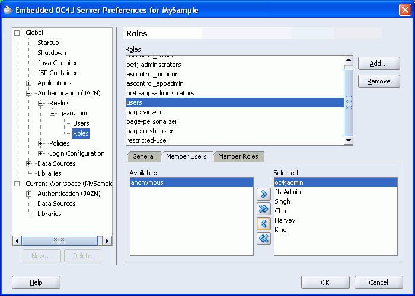Move all users to Selected list
This screenshot has height=296, width=415.
pyautogui.click(x=264, y=209)
